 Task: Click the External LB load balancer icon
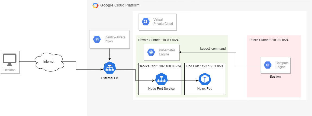pos(110,68)
